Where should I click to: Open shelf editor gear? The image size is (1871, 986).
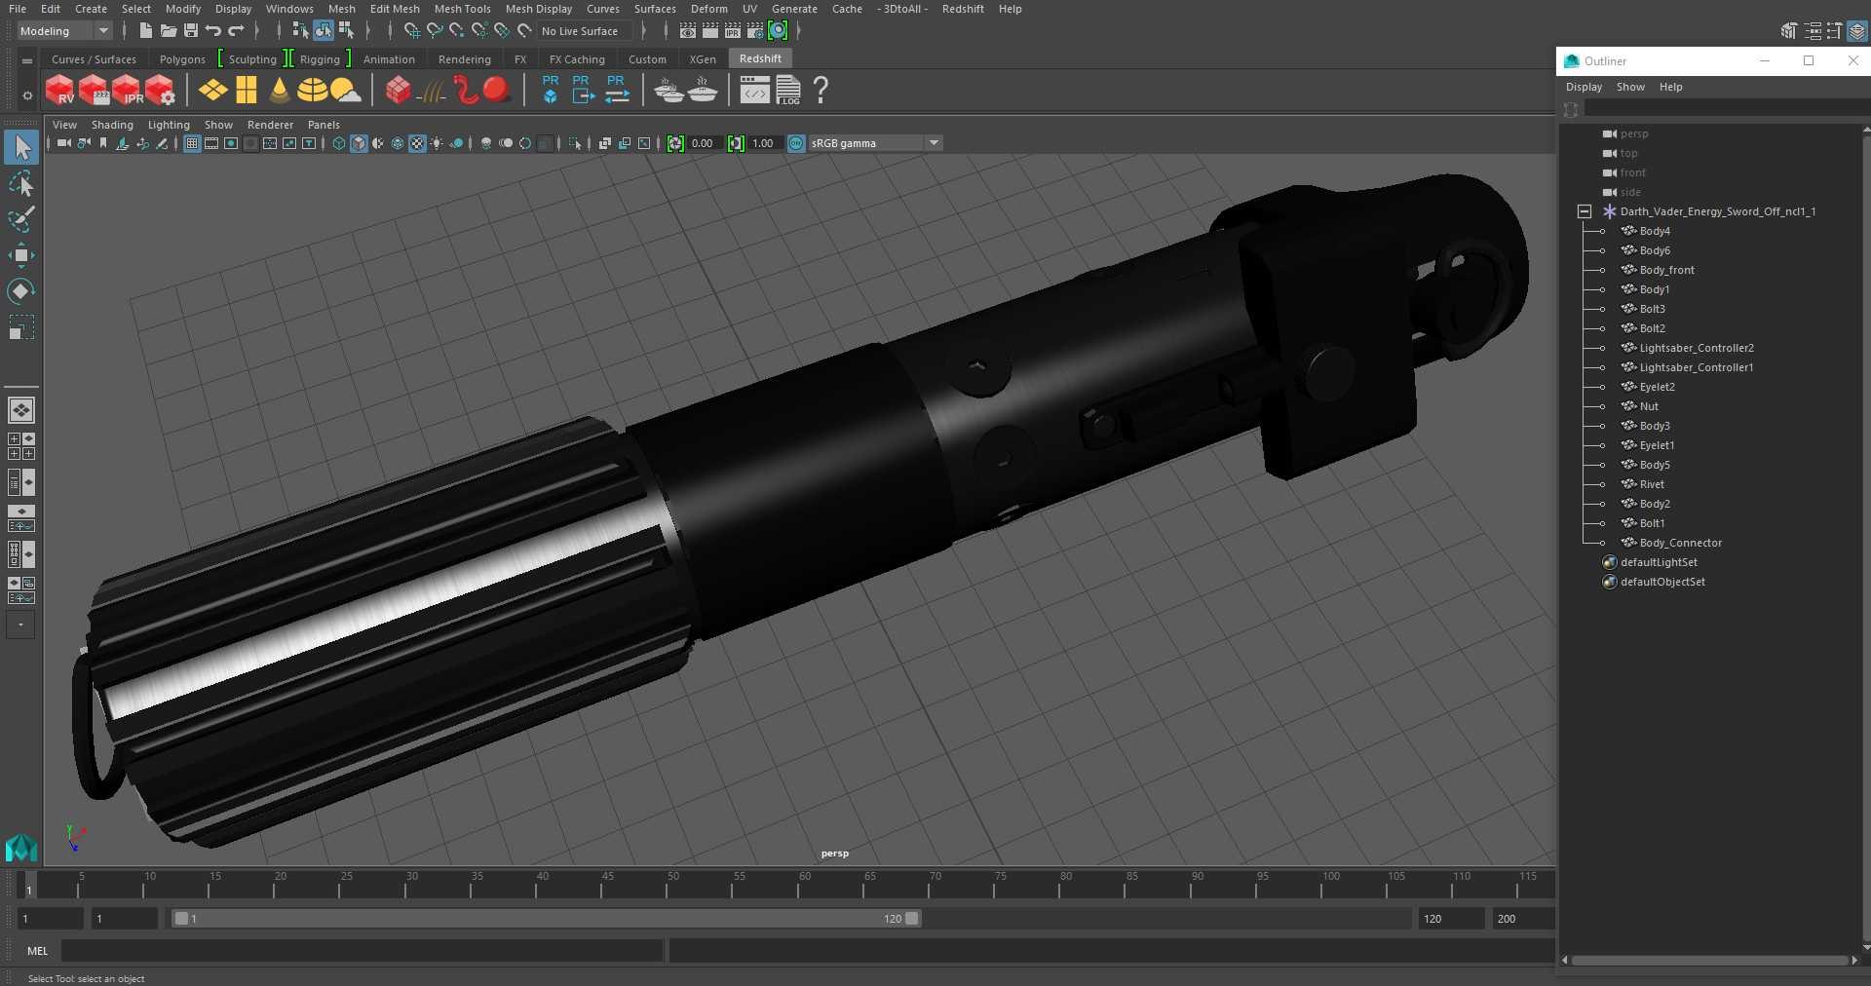[x=27, y=95]
